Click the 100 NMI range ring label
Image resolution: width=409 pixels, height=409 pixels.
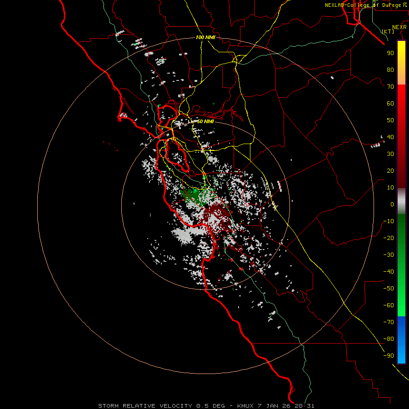click(x=205, y=37)
